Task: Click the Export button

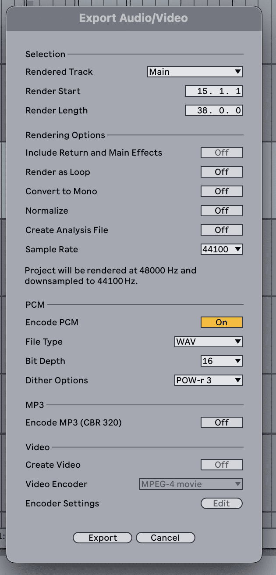Action: click(x=102, y=538)
